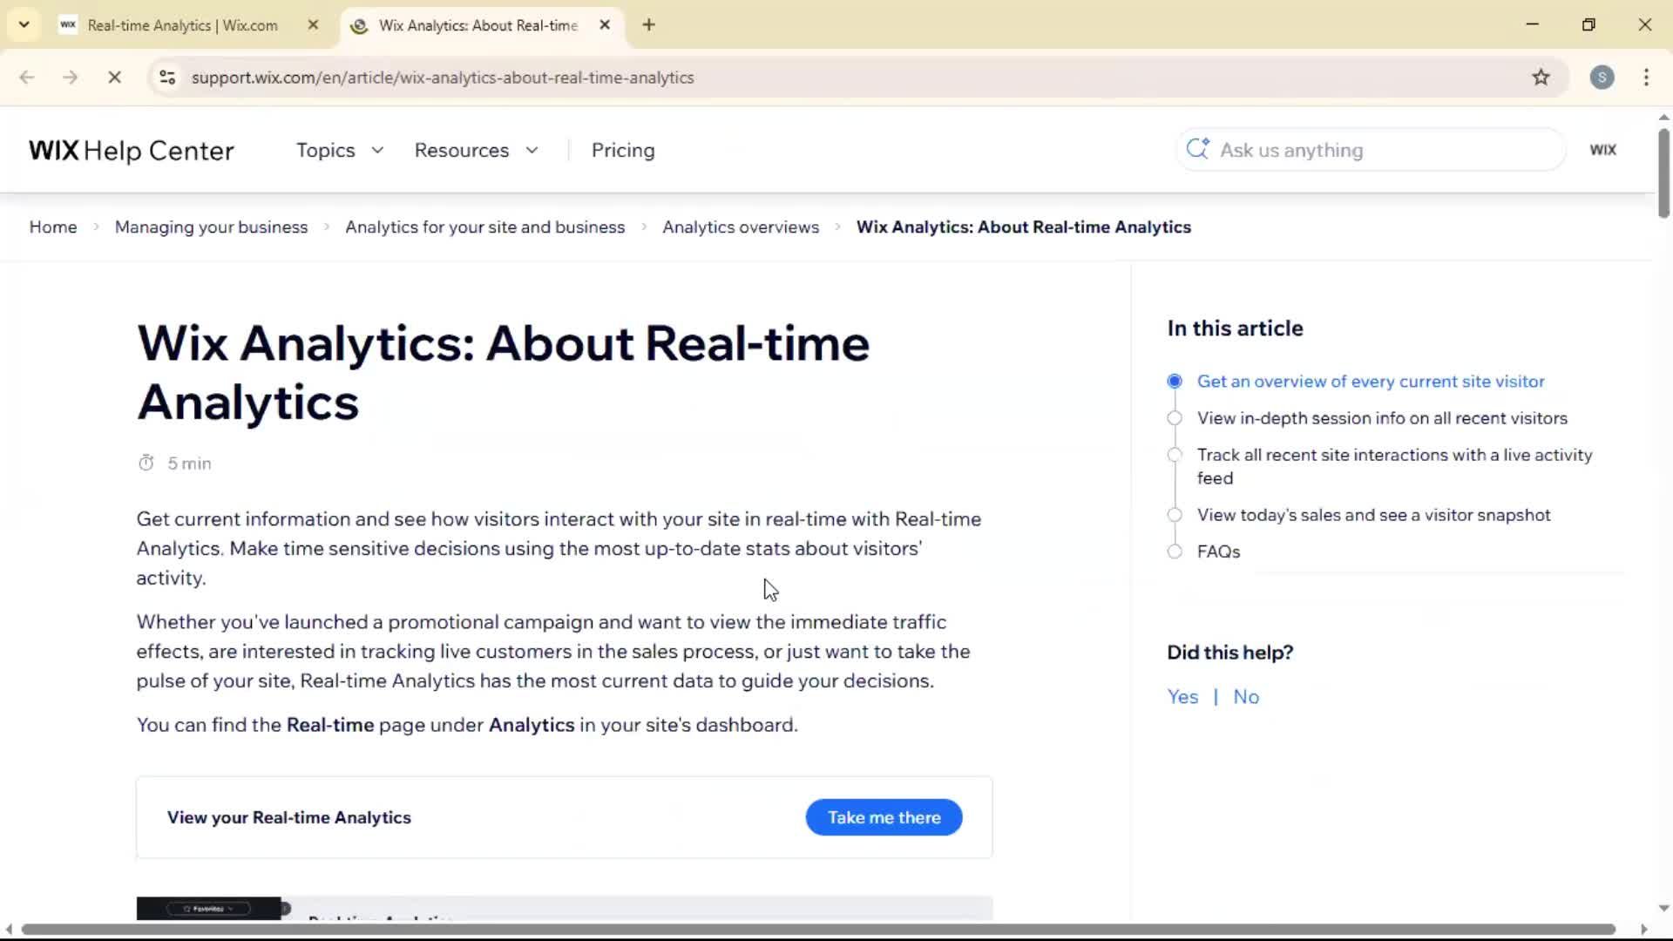Close the Wix Analytics: About Real-time tab
Viewport: 1673px width, 941px height.
click(x=605, y=25)
